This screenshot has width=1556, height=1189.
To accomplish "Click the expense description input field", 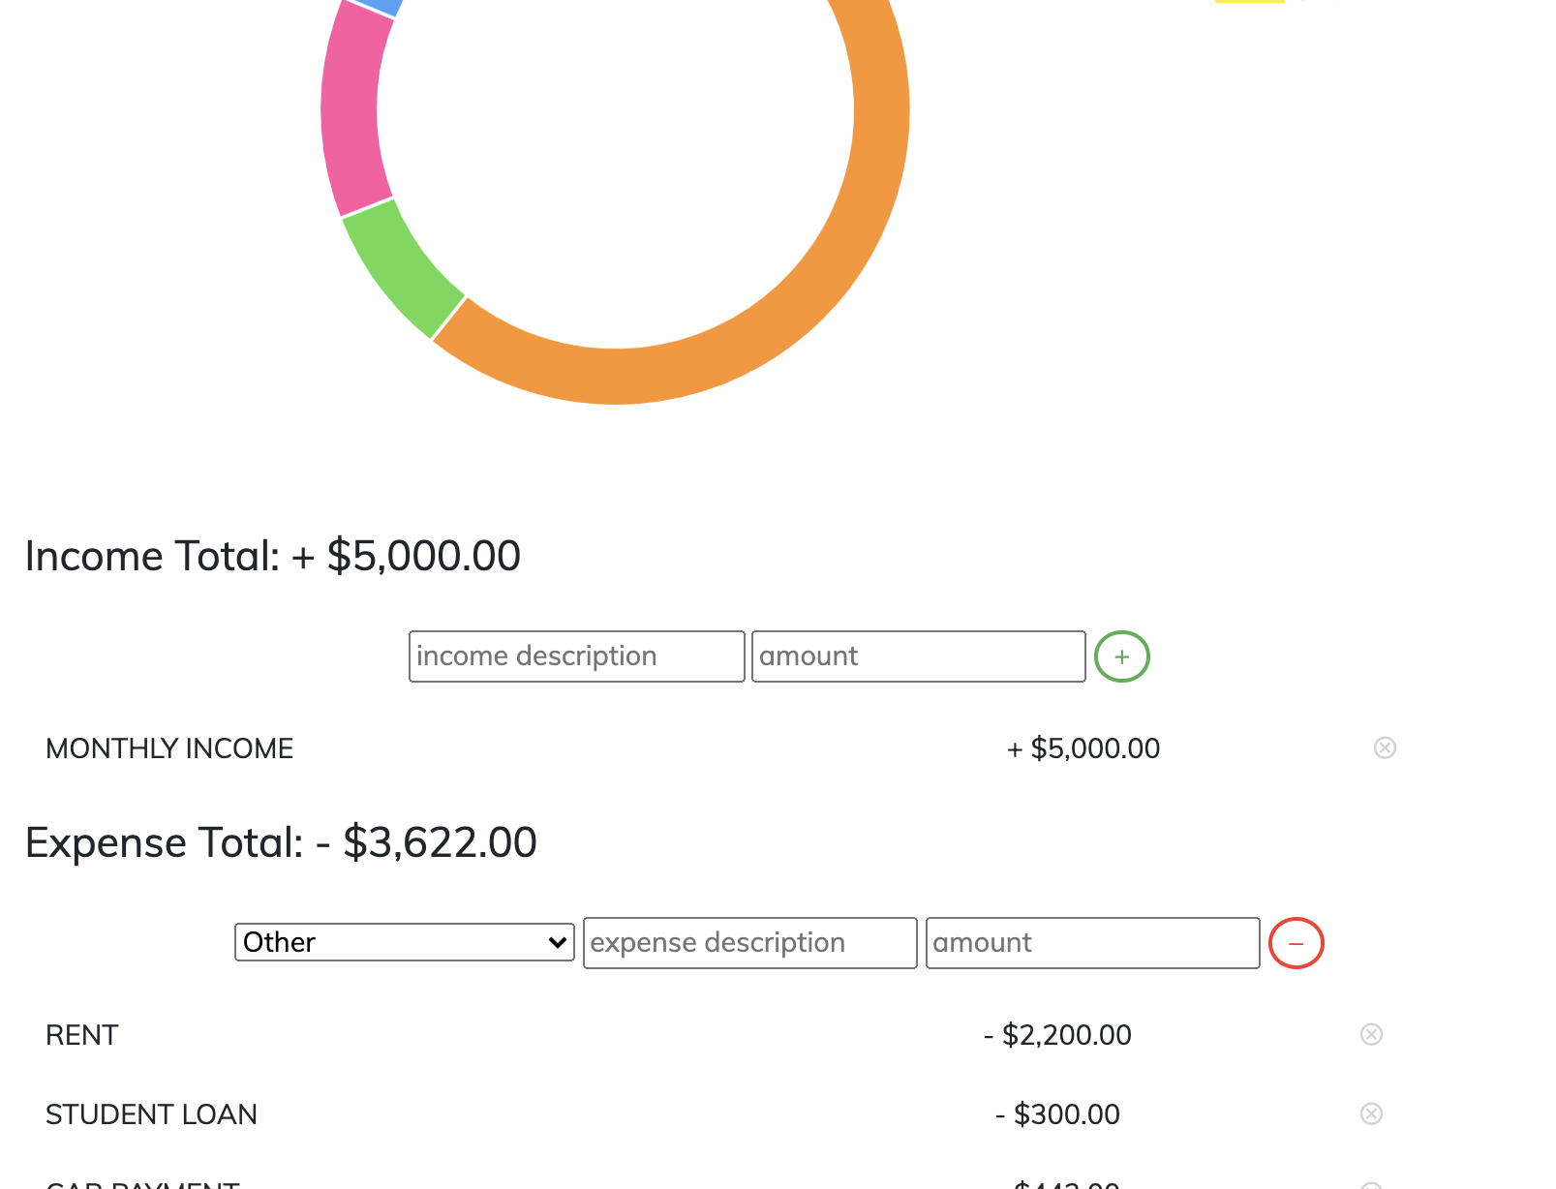I will pyautogui.click(x=749, y=942).
